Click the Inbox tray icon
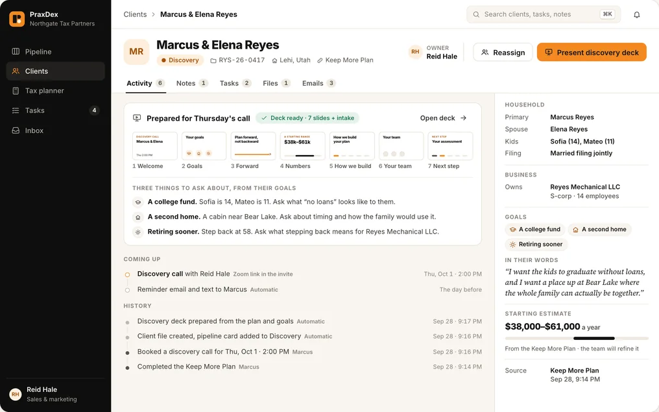Image resolution: width=659 pixels, height=412 pixels. pyautogui.click(x=16, y=130)
